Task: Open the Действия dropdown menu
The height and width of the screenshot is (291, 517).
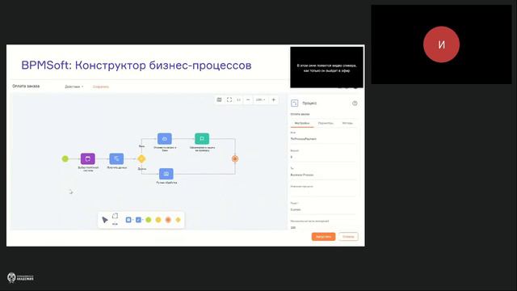Action: 74,86
